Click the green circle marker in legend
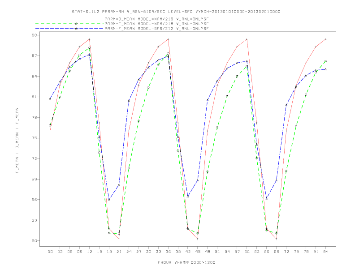This screenshot has width=355, height=274. (76, 24)
